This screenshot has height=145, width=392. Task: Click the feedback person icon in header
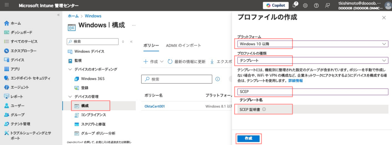tap(328, 5)
